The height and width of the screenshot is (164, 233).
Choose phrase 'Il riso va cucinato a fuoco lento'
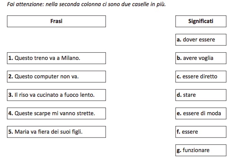[x=56, y=95]
